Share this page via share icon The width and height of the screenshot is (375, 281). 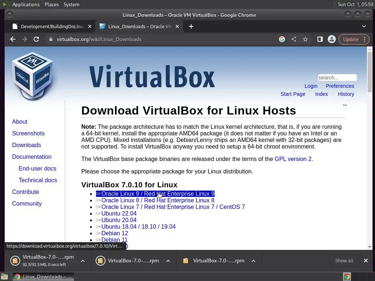pyautogui.click(x=294, y=39)
